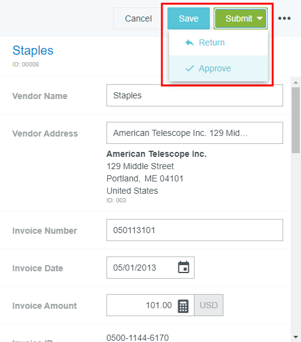Open the Staples title link

pos(33,50)
